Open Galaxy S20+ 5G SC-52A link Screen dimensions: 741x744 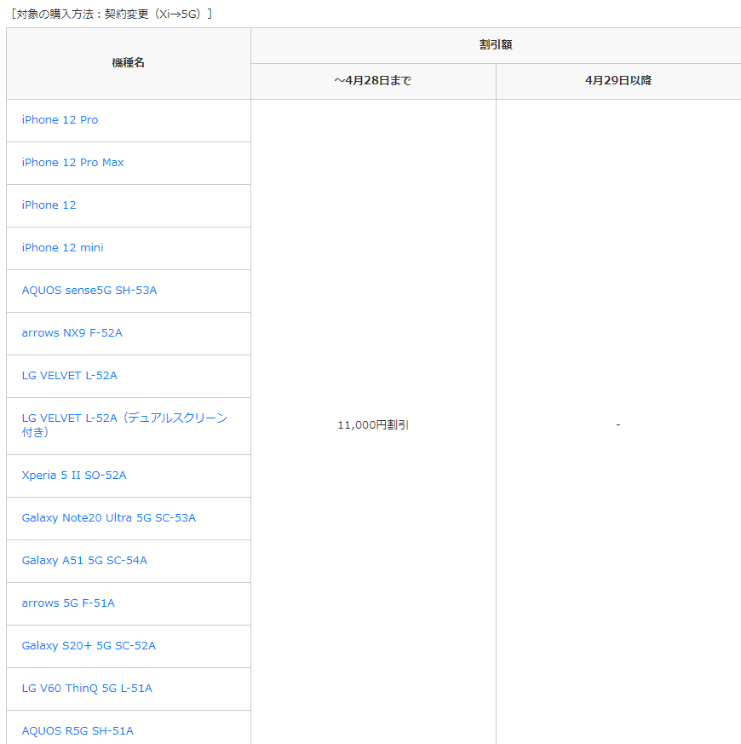pyautogui.click(x=89, y=646)
